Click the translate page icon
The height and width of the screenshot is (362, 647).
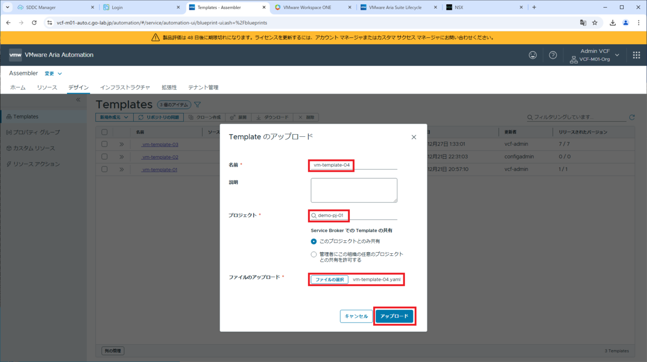[583, 23]
